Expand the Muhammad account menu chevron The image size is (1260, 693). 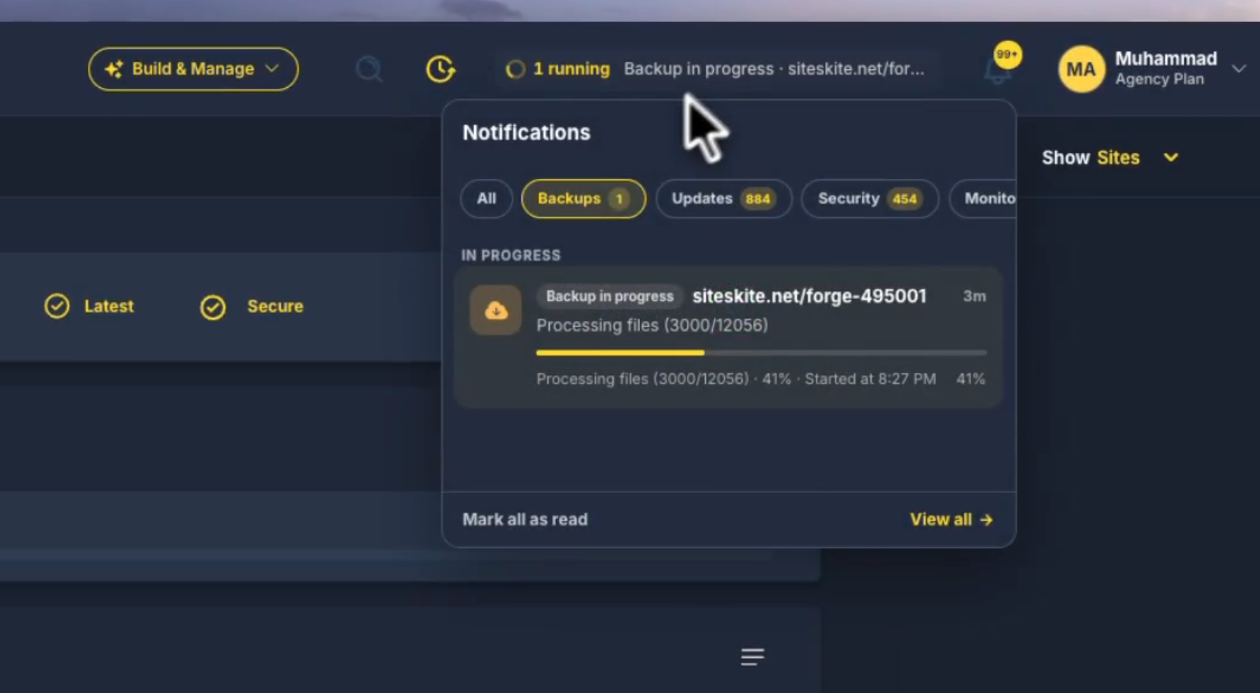1239,69
